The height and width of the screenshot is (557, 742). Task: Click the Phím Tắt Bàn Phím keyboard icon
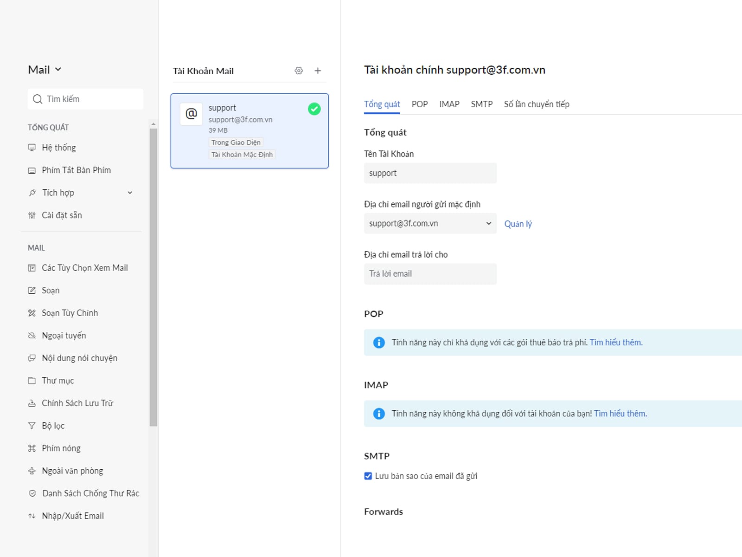coord(32,170)
